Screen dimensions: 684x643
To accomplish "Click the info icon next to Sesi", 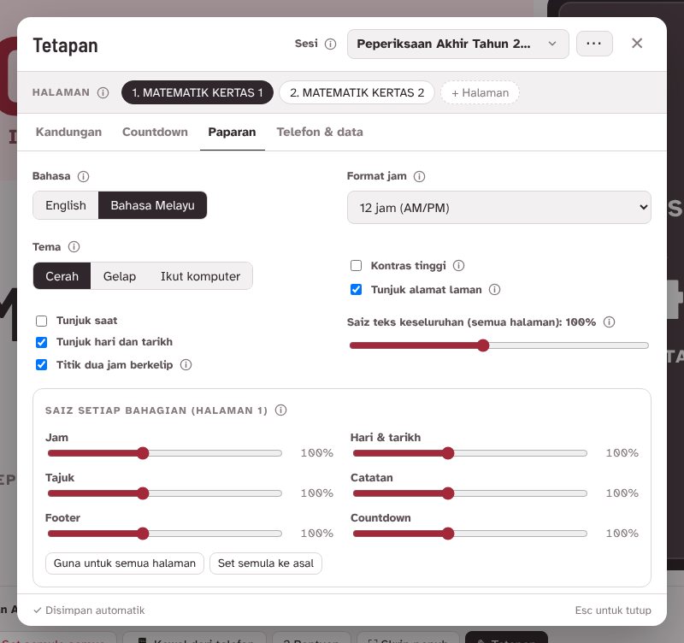I will coord(331,44).
